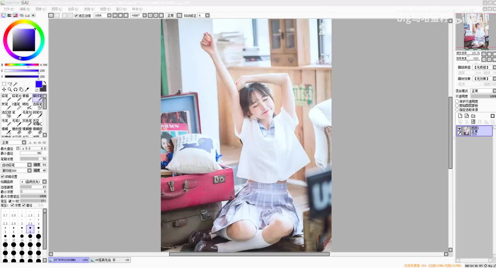Viewport: 496px width, 268px height.
Task: Click the blue foreground color swatch
Action: 39,84
